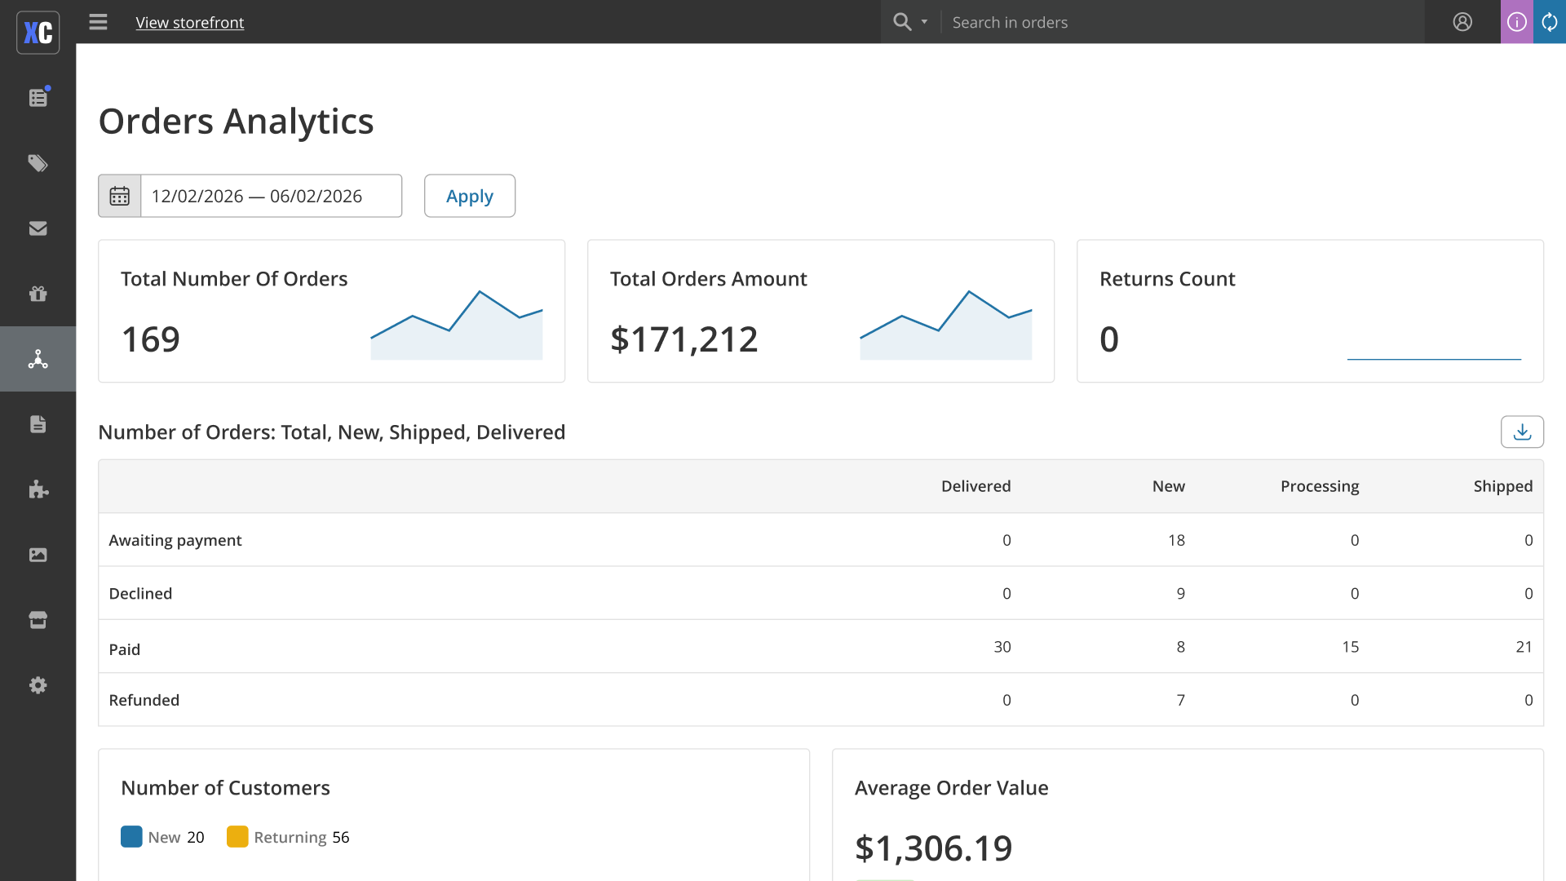Open the puzzle piece add-ons icon

click(x=38, y=489)
